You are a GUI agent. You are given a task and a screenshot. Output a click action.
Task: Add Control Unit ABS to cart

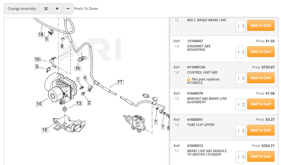click(261, 78)
